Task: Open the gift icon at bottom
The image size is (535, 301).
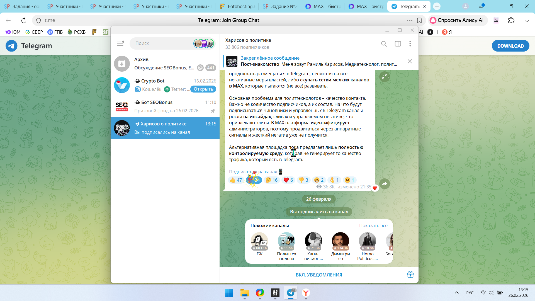Action: pyautogui.click(x=410, y=275)
